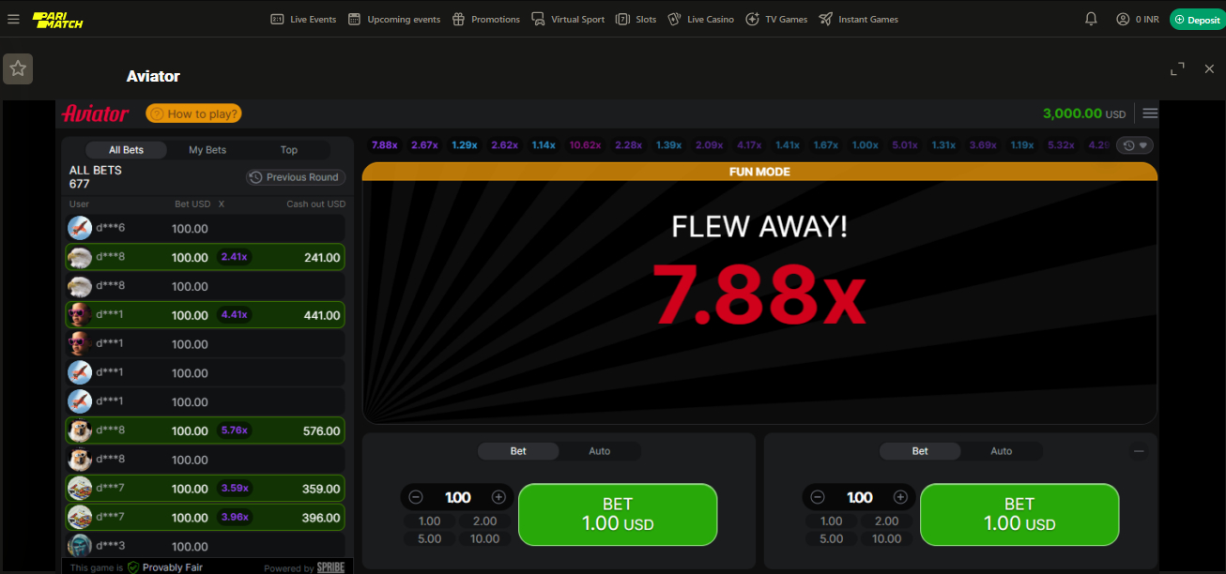
Task: Open Virtual Sport section
Action: tap(568, 19)
